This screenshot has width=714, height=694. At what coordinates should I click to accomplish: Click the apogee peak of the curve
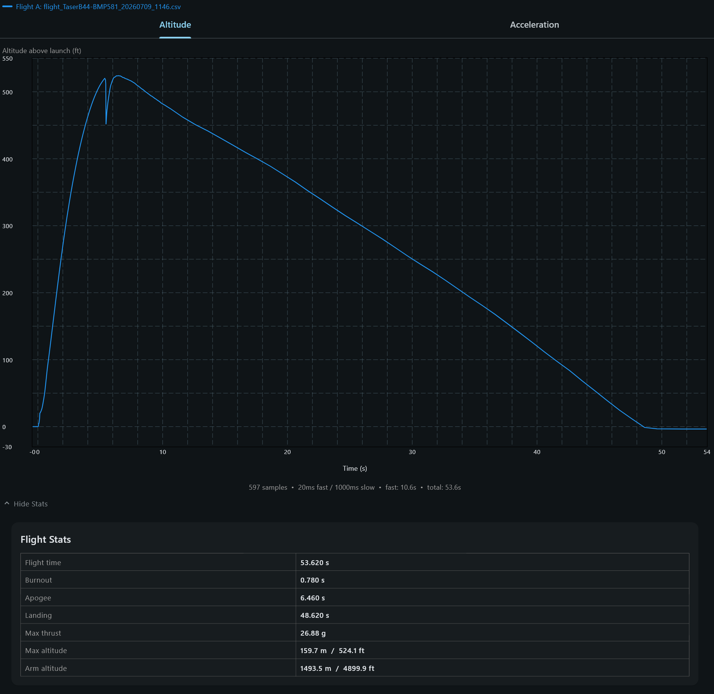pyautogui.click(x=118, y=76)
